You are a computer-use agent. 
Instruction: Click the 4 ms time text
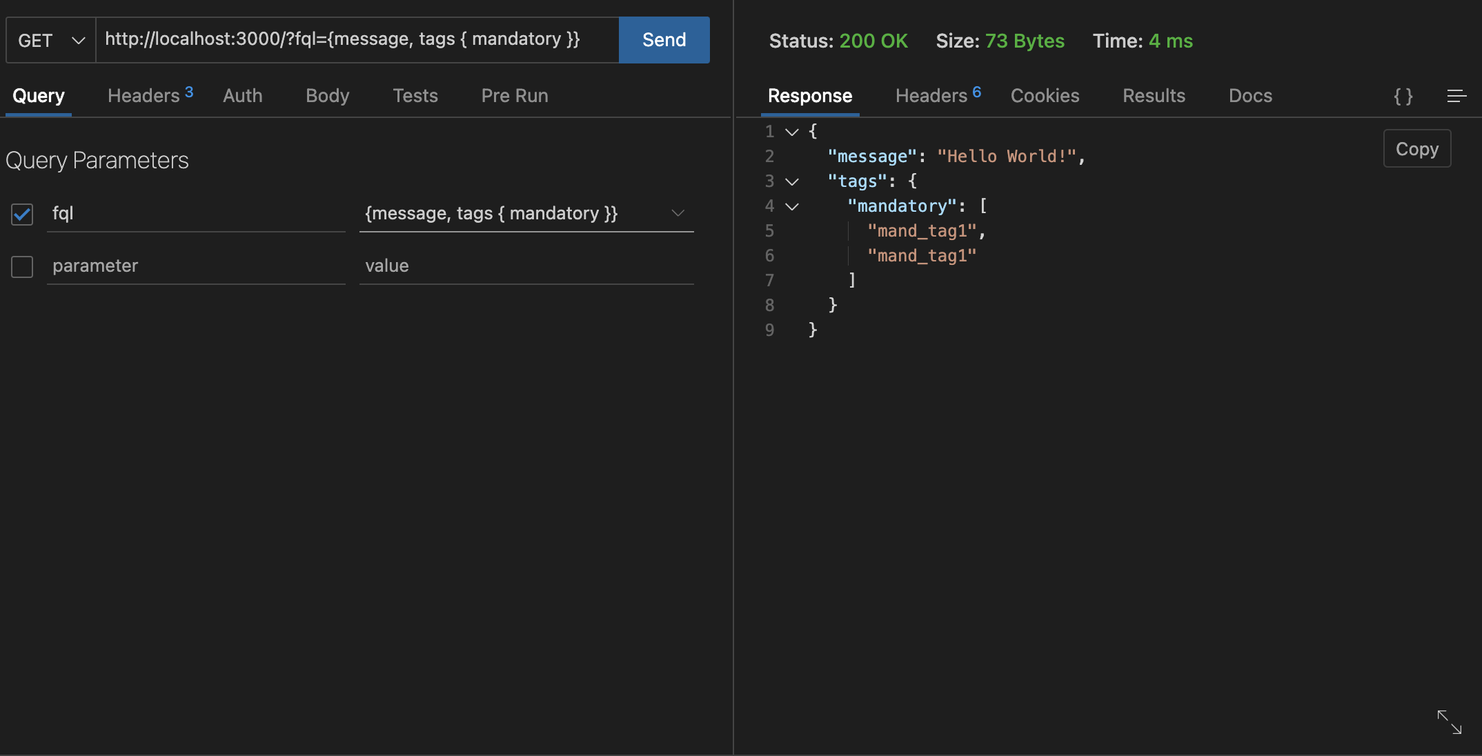(1171, 41)
